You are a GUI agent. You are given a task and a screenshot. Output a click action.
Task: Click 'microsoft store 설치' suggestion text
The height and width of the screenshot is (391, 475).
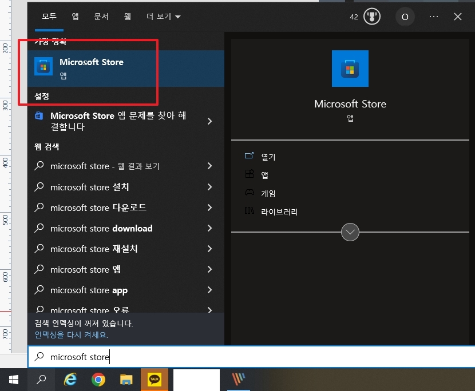point(90,187)
